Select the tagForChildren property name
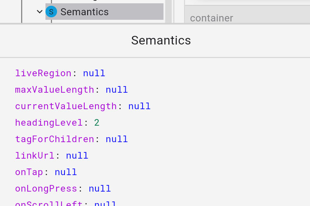Screen dimensions: 310x206 point(55,139)
